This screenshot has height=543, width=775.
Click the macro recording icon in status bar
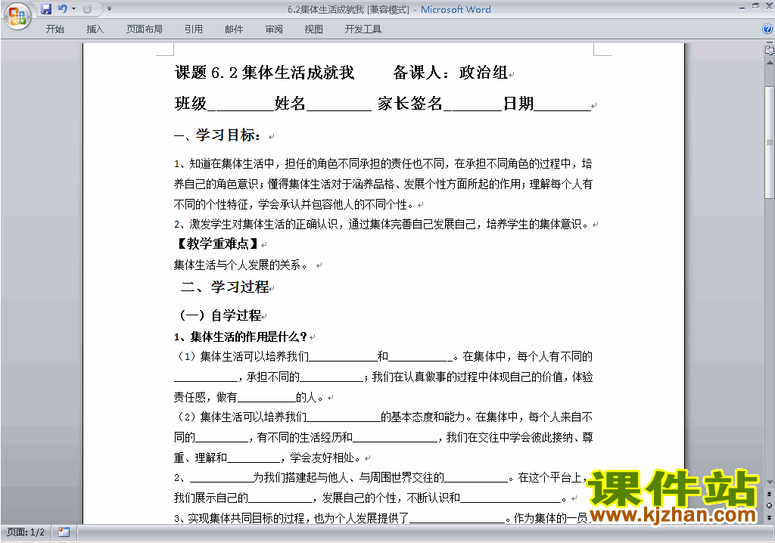point(64,532)
